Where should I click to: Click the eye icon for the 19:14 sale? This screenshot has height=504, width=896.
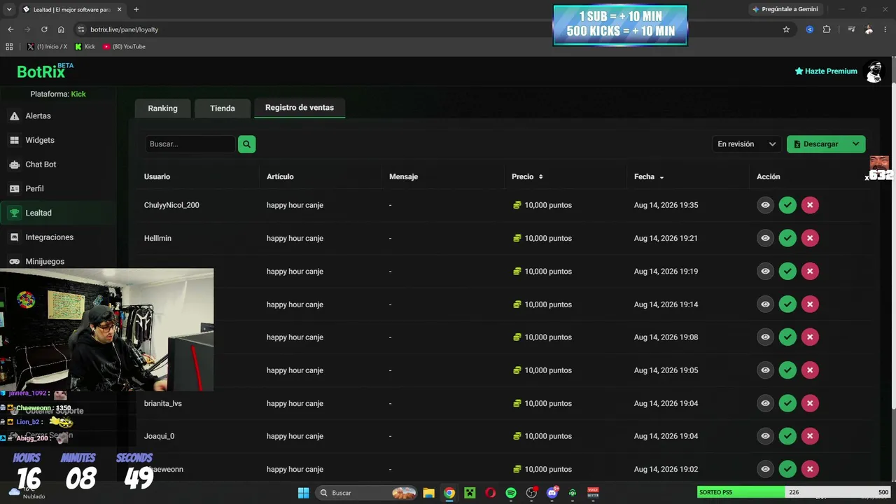pos(765,304)
